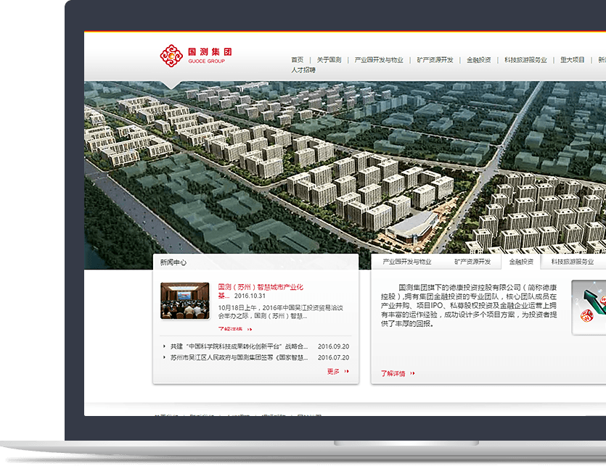Image resolution: width=606 pixels, height=466 pixels.
Task: Switch to the 科技旅游服务业 content tab
Action: tap(572, 262)
